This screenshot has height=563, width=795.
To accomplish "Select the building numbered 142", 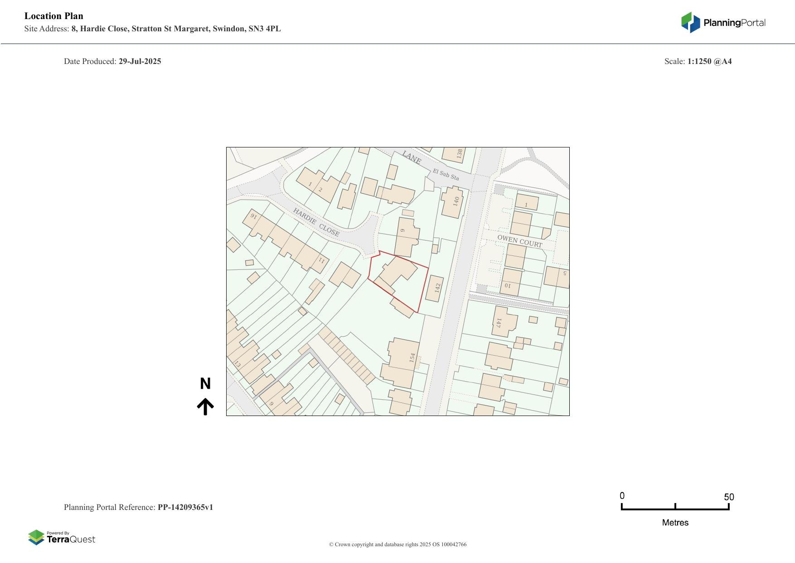I will pos(435,288).
